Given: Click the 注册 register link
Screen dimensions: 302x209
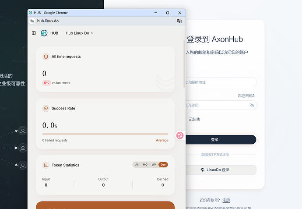Looking at the screenshot, I should coord(226,200).
